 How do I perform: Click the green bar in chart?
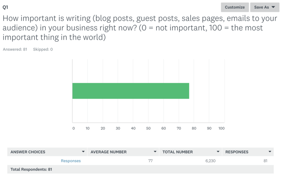pos(130,91)
